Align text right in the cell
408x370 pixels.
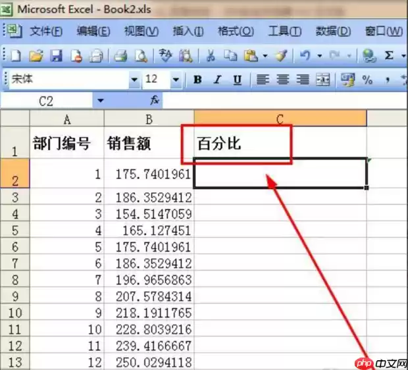click(303, 80)
